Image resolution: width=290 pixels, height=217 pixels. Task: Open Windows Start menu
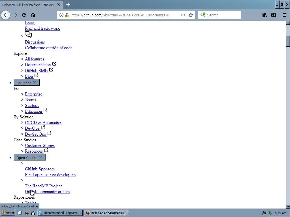8,213
